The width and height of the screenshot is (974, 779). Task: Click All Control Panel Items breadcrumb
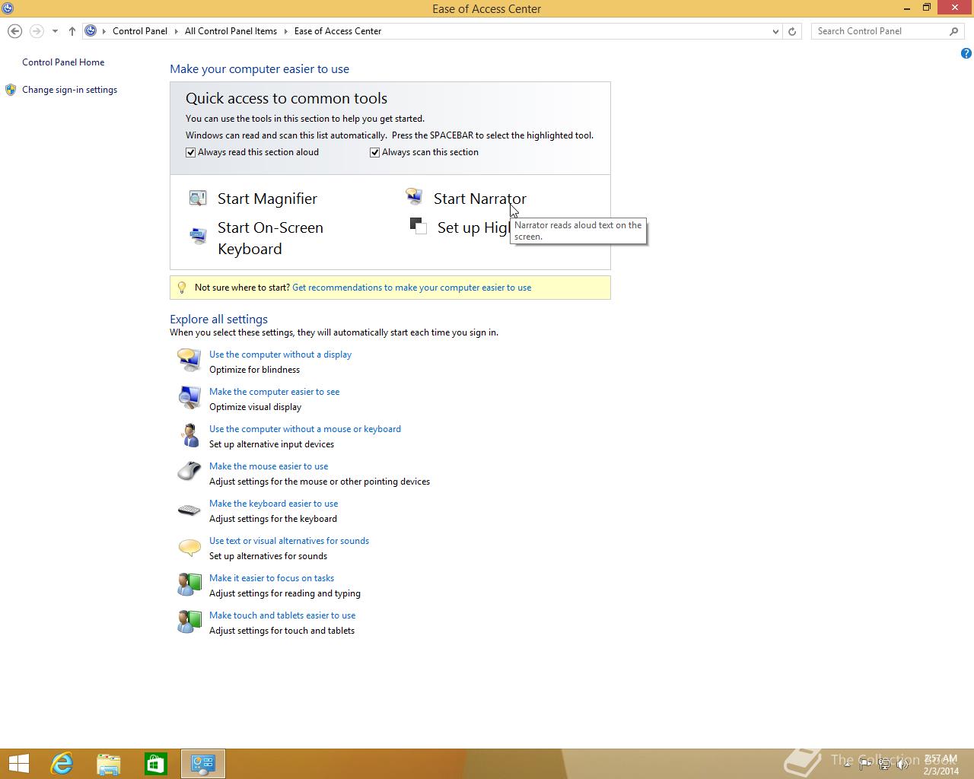[x=231, y=31]
